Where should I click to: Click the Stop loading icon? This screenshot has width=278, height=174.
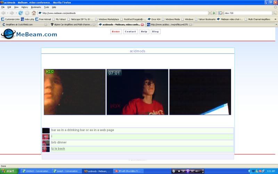tap(27, 13)
